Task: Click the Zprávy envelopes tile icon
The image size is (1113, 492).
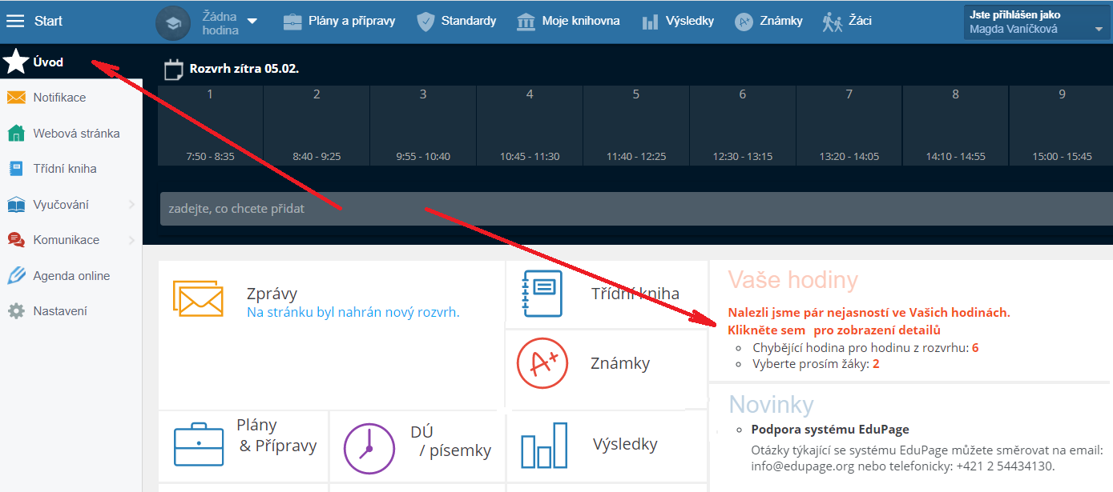Action: [198, 298]
